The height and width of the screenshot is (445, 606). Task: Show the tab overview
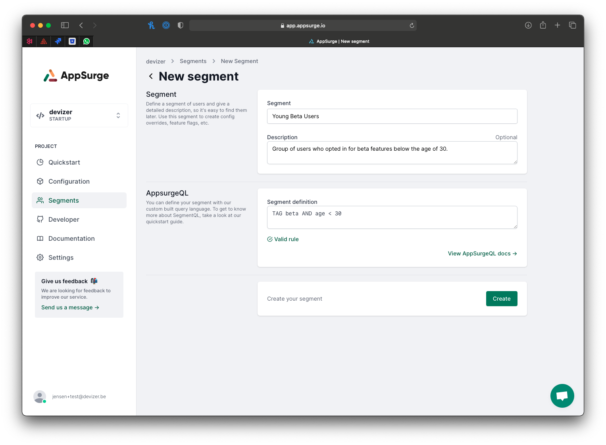pyautogui.click(x=572, y=25)
